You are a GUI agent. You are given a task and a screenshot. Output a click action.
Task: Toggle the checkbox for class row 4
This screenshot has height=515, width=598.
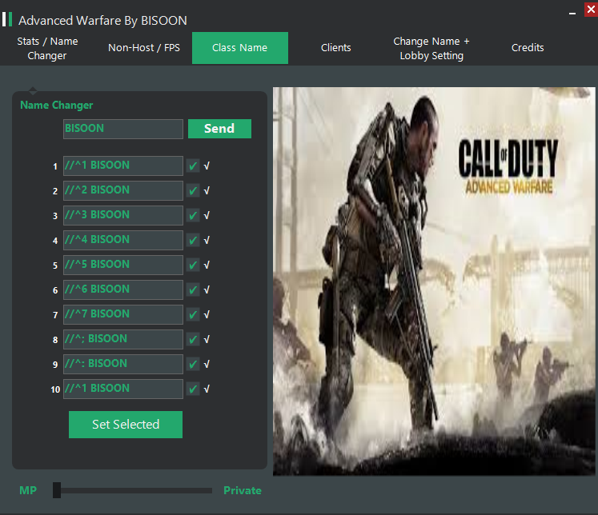[x=193, y=240]
